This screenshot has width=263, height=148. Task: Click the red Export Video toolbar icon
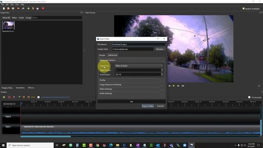[43, 9]
